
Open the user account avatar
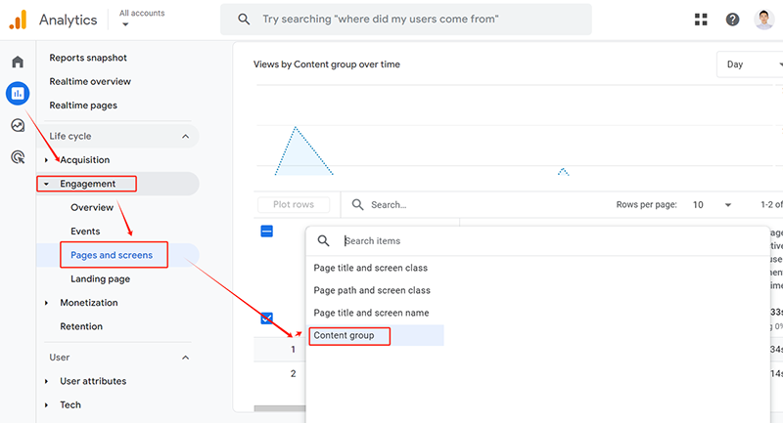764,20
